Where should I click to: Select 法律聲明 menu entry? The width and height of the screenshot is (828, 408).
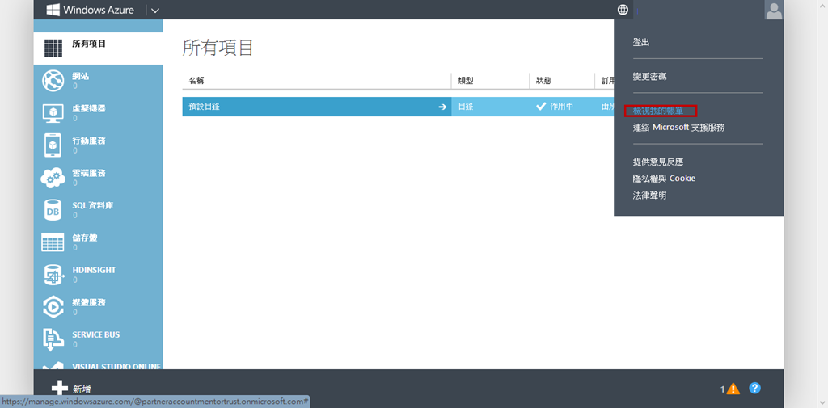click(649, 196)
